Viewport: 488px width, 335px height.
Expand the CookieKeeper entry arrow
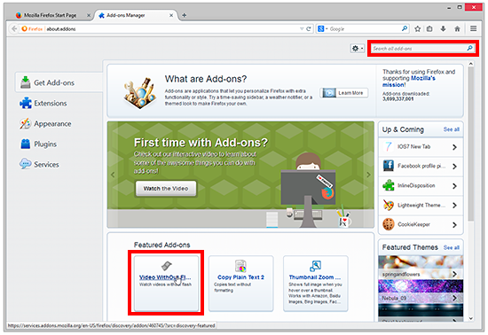(454, 225)
